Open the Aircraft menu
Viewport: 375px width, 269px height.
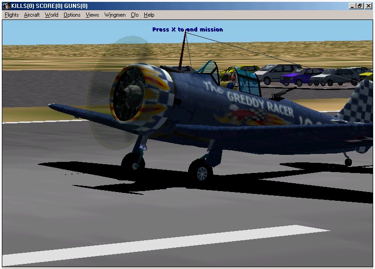(x=32, y=15)
